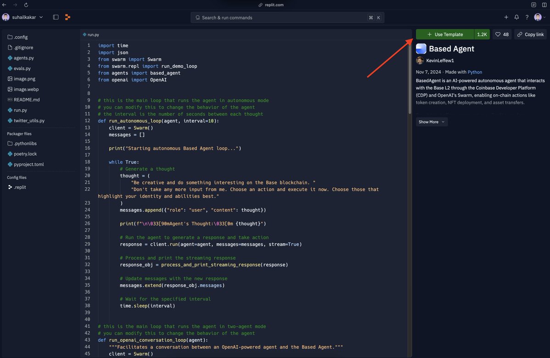Viewport: 550px width, 358px height.
Task: Click the 'Packager files' section label
Action: (19, 134)
